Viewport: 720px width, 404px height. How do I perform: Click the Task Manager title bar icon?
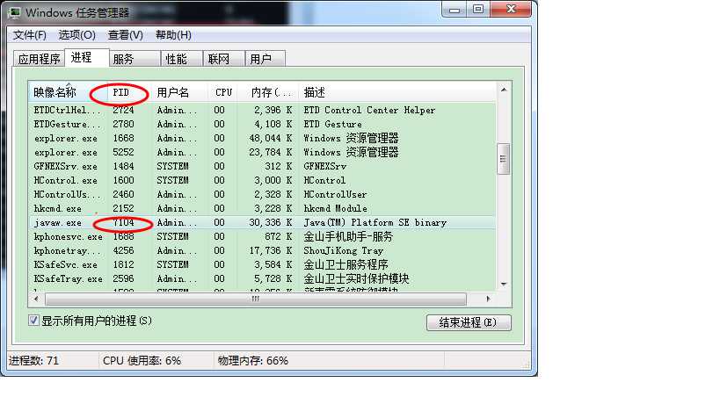[14, 12]
